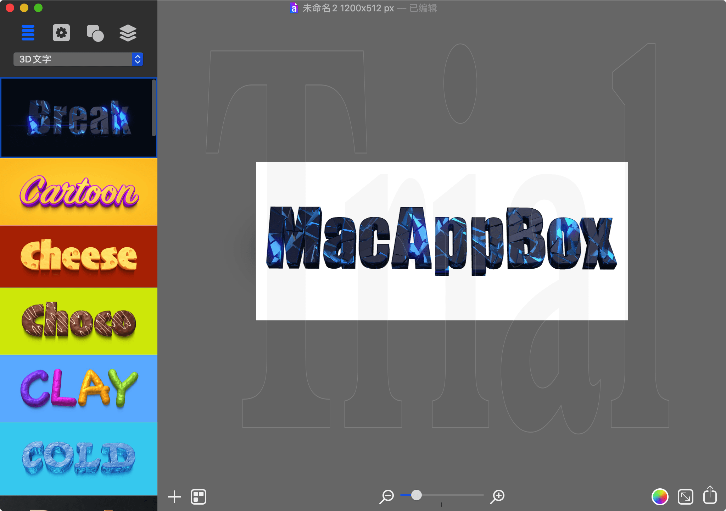Viewport: 726px width, 511px height.
Task: Click the plus add button
Action: click(x=174, y=497)
